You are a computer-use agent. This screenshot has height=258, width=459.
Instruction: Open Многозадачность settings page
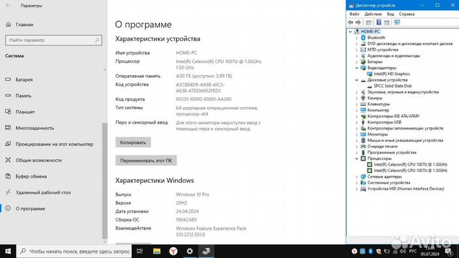pyautogui.click(x=29, y=128)
